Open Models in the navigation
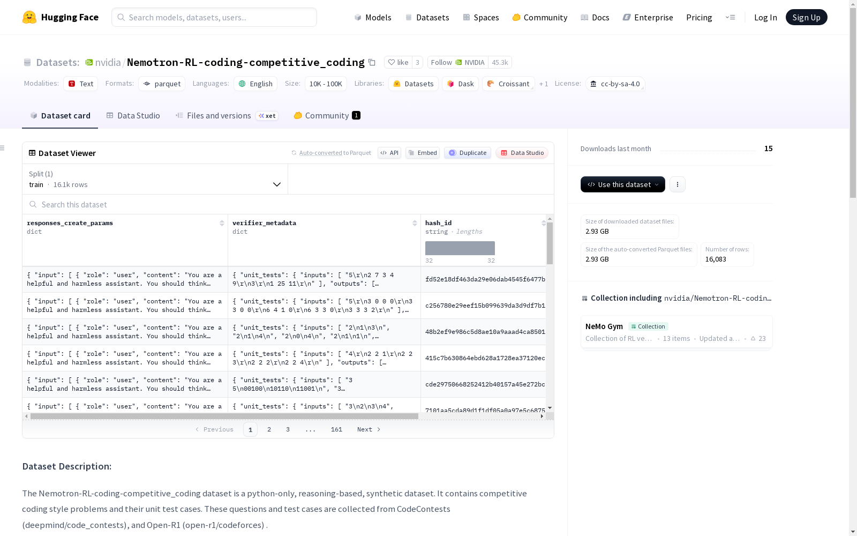This screenshot has height=536, width=857. [x=373, y=17]
